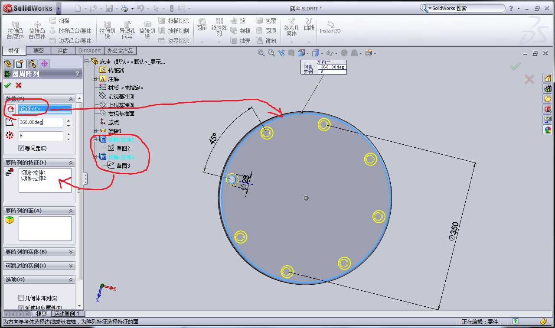The image size is (555, 328).
Task: Click the New document icon
Action: (78, 8)
